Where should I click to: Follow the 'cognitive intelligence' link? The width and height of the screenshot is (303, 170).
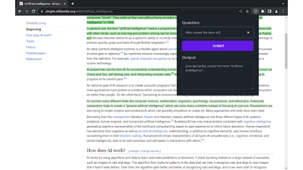(x=257, y=121)
